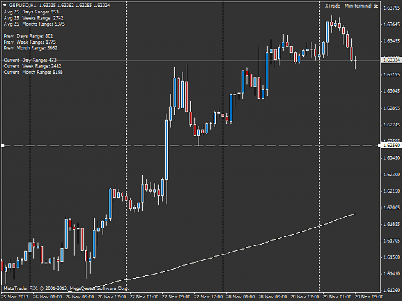Viewport: 402px width, 301px height.
Task: Click the 1.63195 price scale label
Action: [x=392, y=74]
